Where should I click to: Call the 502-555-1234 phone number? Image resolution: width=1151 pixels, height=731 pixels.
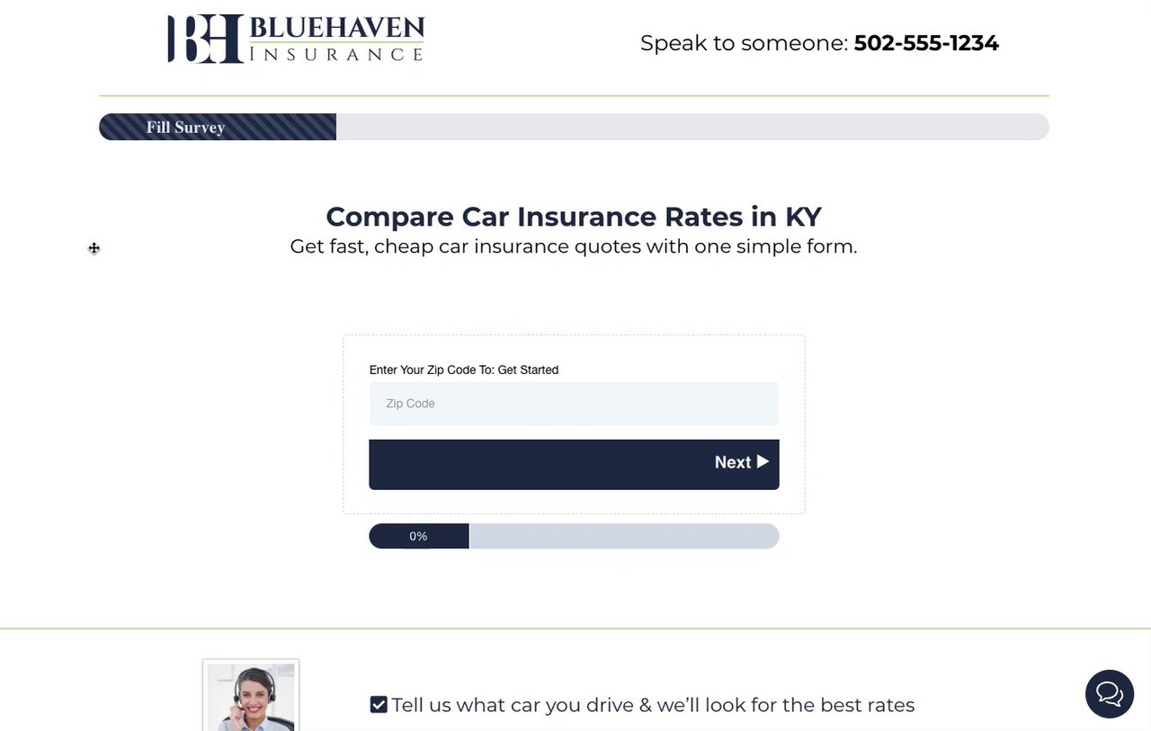coord(926,43)
